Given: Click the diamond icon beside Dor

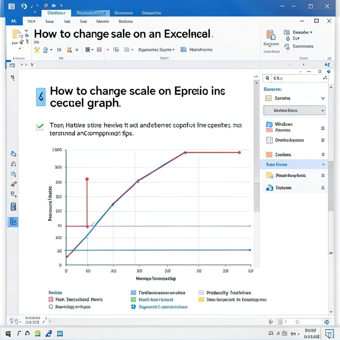Looking at the screenshot, I should 288,39.
